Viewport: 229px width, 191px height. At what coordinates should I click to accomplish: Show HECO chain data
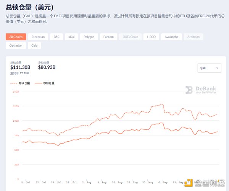[x=151, y=37]
